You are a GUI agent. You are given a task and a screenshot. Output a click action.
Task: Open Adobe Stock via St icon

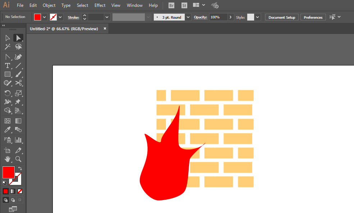[184, 5]
